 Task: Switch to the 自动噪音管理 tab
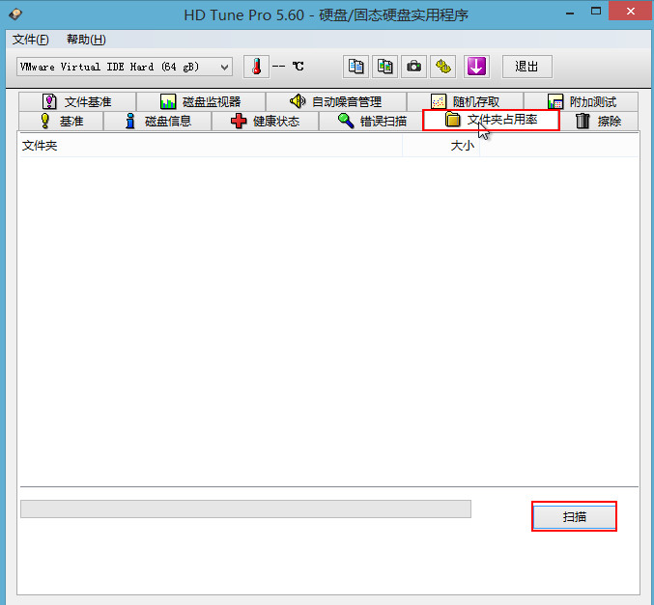pyautogui.click(x=336, y=101)
